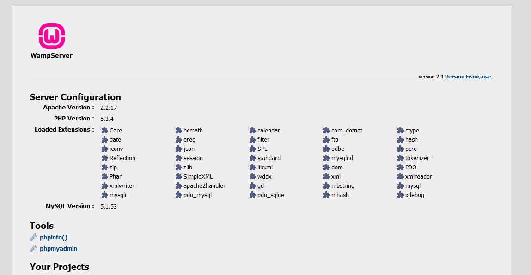The width and height of the screenshot is (531, 275).
Task: Click the Server Configuration heading
Action: point(75,97)
